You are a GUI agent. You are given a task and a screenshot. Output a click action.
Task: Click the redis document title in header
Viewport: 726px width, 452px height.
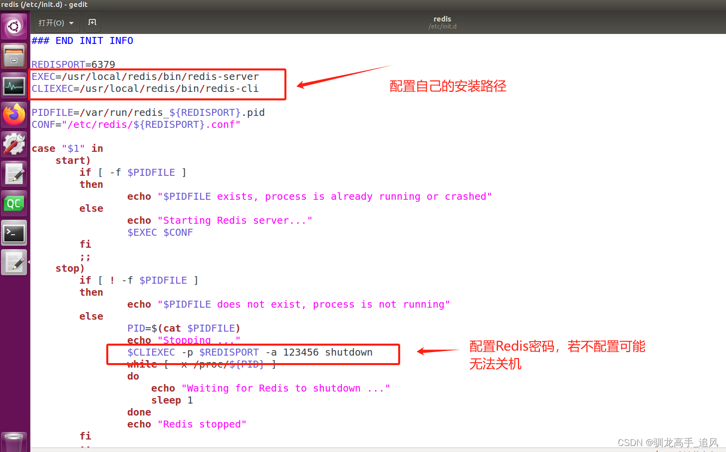[x=442, y=19]
